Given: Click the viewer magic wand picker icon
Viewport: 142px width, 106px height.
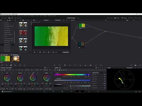Looking at the screenshot, I should 34,52.
